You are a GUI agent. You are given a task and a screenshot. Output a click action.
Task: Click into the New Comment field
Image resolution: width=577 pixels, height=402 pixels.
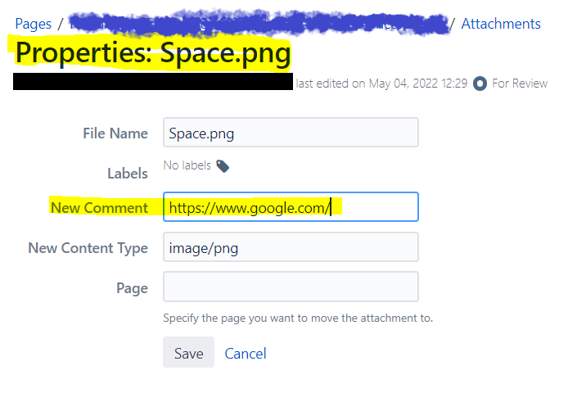[291, 207]
